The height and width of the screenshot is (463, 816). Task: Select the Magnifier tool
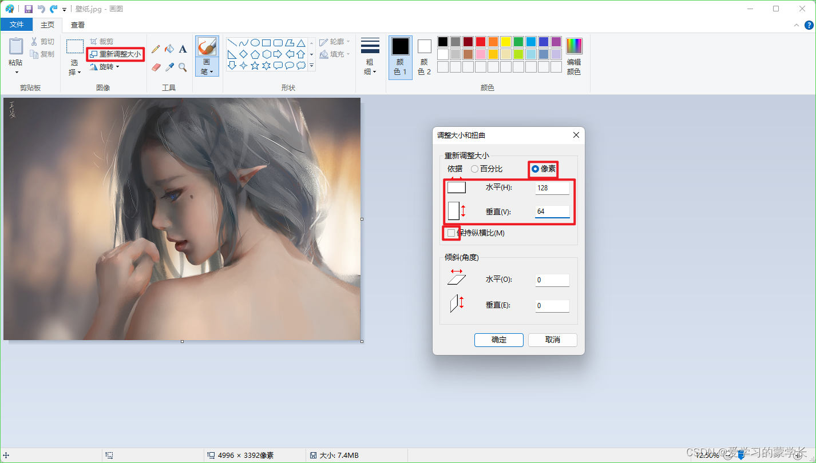[x=183, y=67]
